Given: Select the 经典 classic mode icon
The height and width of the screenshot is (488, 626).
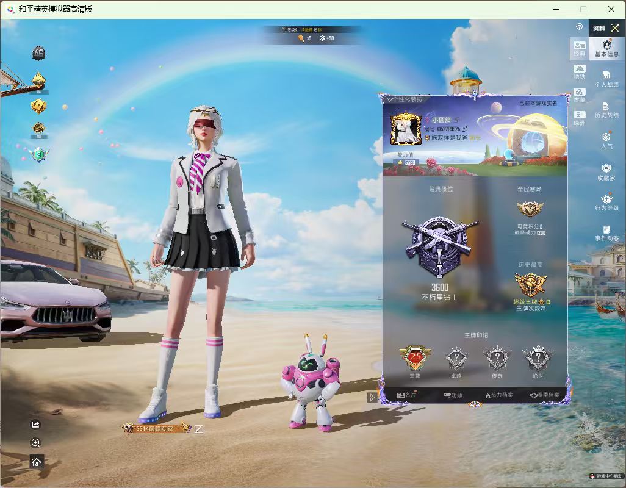Looking at the screenshot, I should click(x=579, y=49).
